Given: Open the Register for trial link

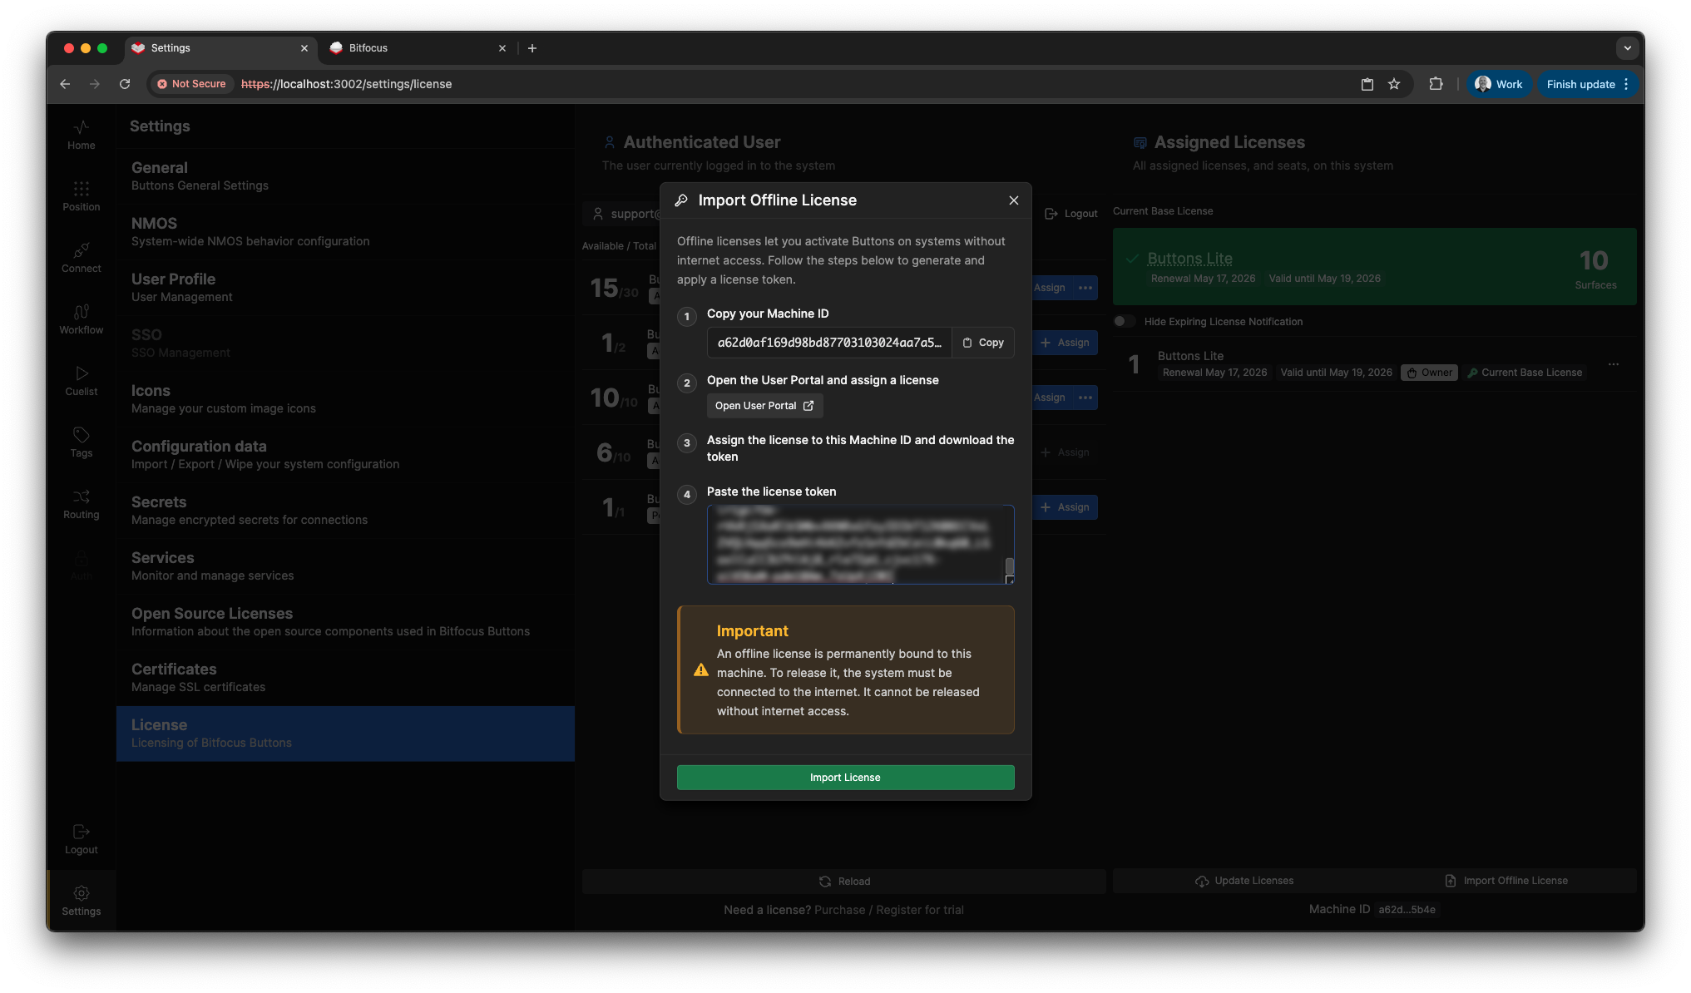Looking at the screenshot, I should pos(920,910).
